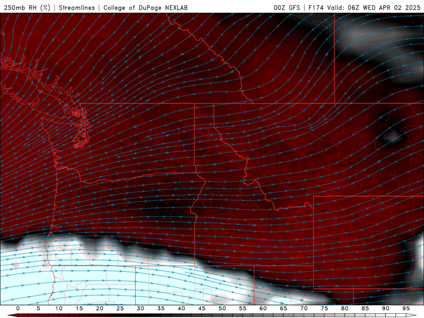Select the "00Z GFS" model run label

287,7
